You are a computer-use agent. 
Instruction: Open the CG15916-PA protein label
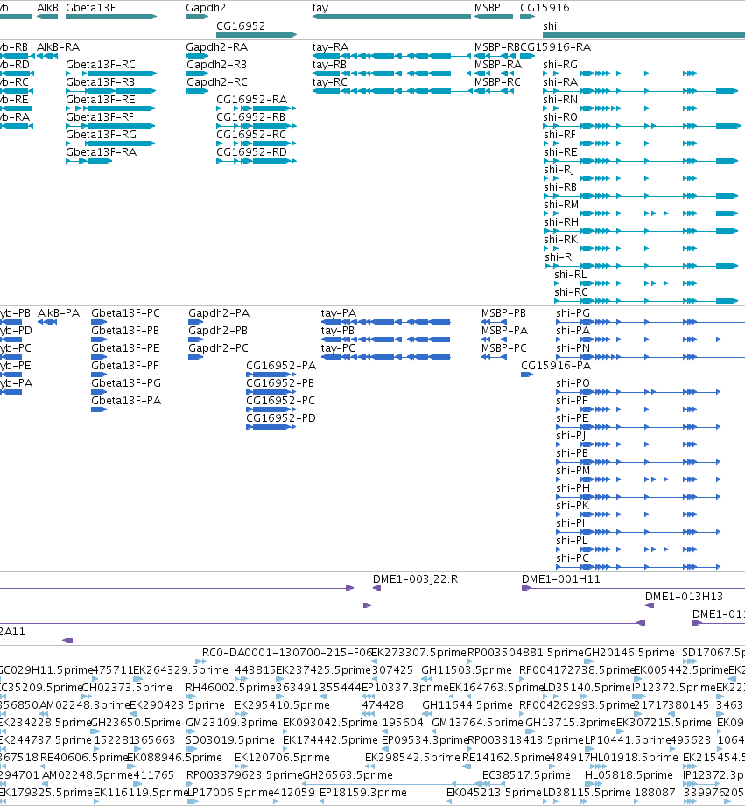556,366
